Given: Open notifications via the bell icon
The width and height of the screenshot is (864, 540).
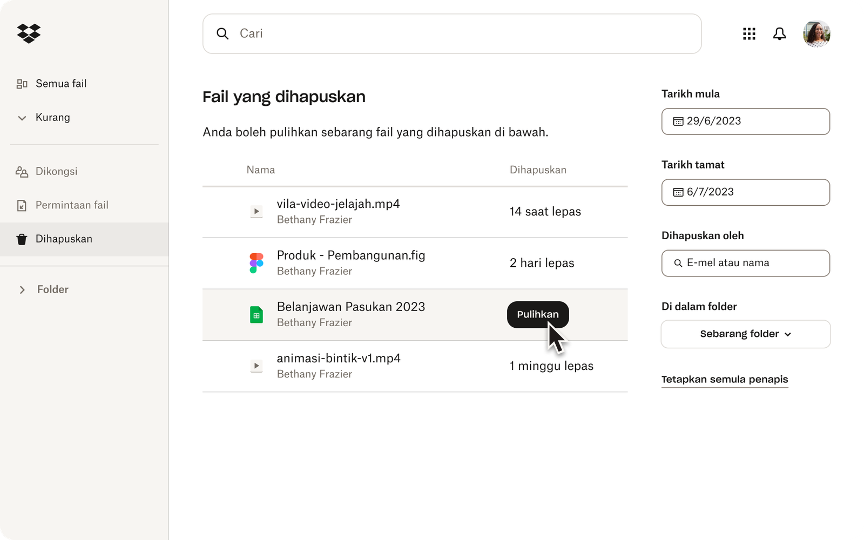Looking at the screenshot, I should click(780, 33).
